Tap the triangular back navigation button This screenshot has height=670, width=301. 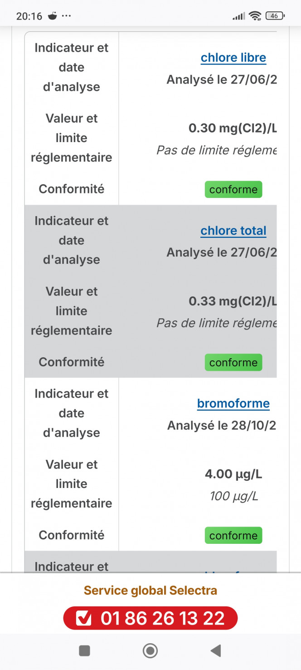216,650
